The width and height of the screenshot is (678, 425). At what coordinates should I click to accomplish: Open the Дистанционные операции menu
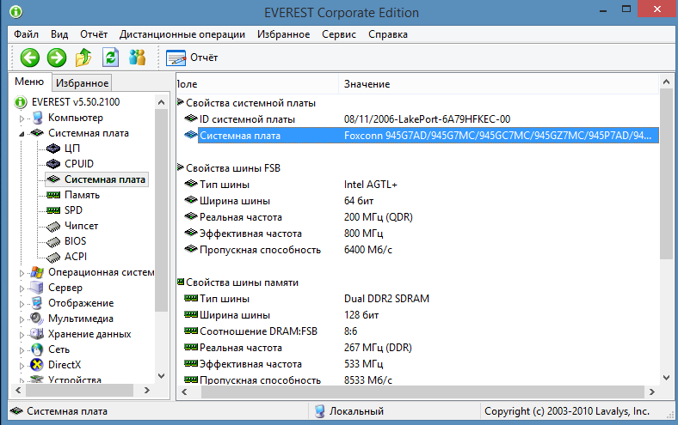(182, 34)
